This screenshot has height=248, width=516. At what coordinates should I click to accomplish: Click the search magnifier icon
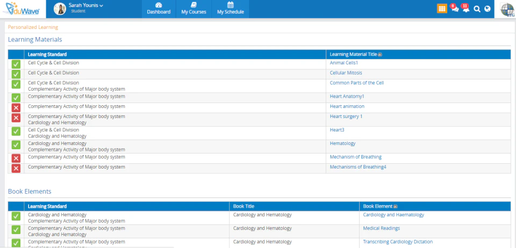point(477,9)
